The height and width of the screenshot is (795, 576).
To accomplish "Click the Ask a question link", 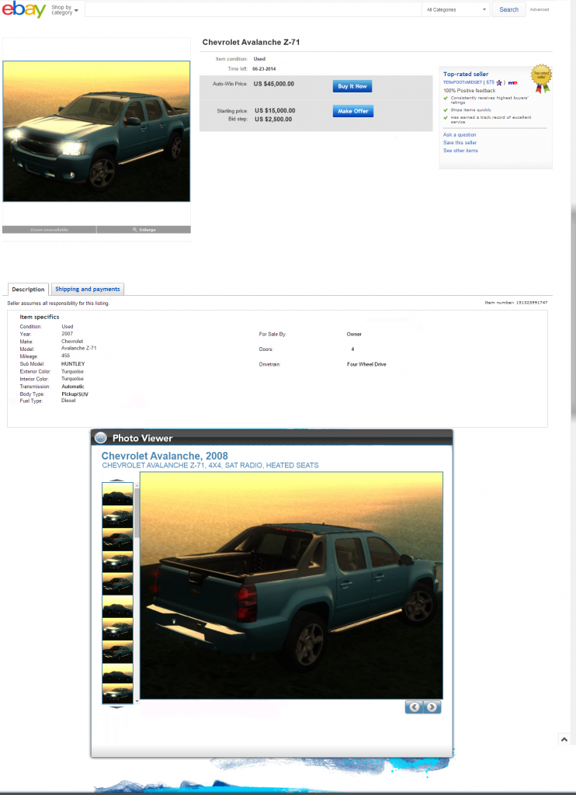I will point(460,135).
